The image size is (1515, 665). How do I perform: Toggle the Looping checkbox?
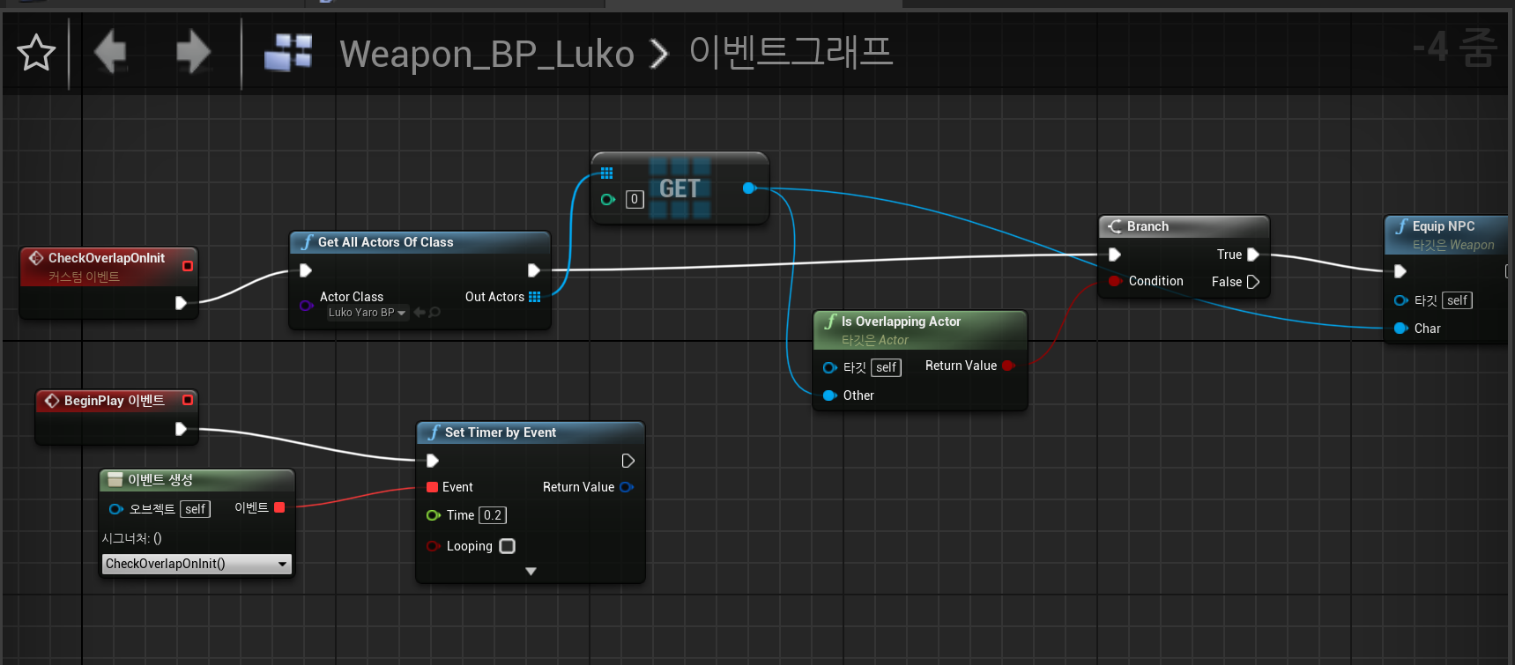tap(508, 546)
